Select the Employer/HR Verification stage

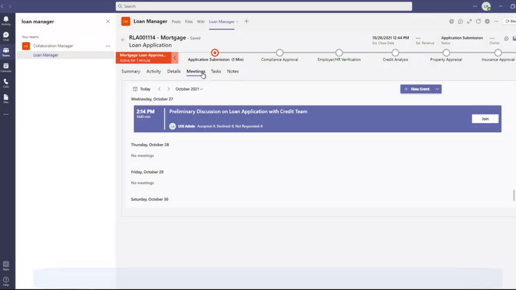pos(339,53)
